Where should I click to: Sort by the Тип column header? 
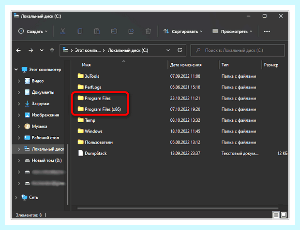[x=225, y=65]
